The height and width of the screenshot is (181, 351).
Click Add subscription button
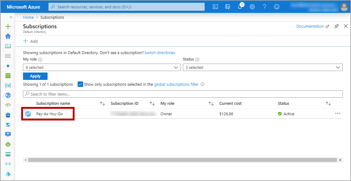click(x=30, y=41)
